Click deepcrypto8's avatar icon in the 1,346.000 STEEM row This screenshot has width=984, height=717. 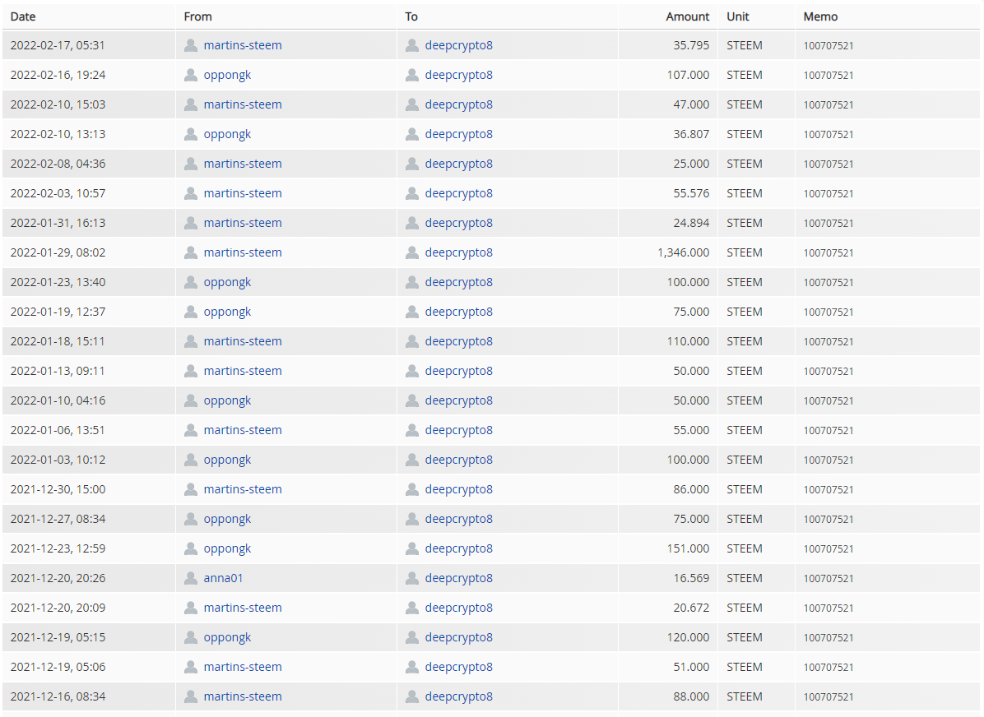412,252
